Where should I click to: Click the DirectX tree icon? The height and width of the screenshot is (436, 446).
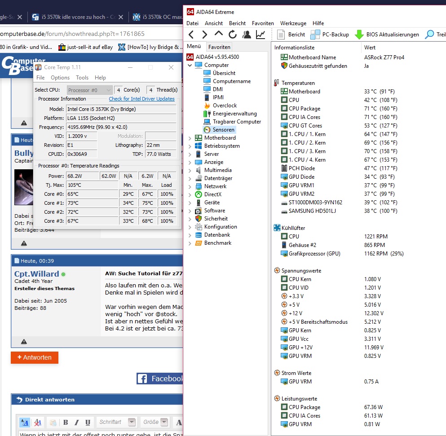tap(198, 194)
